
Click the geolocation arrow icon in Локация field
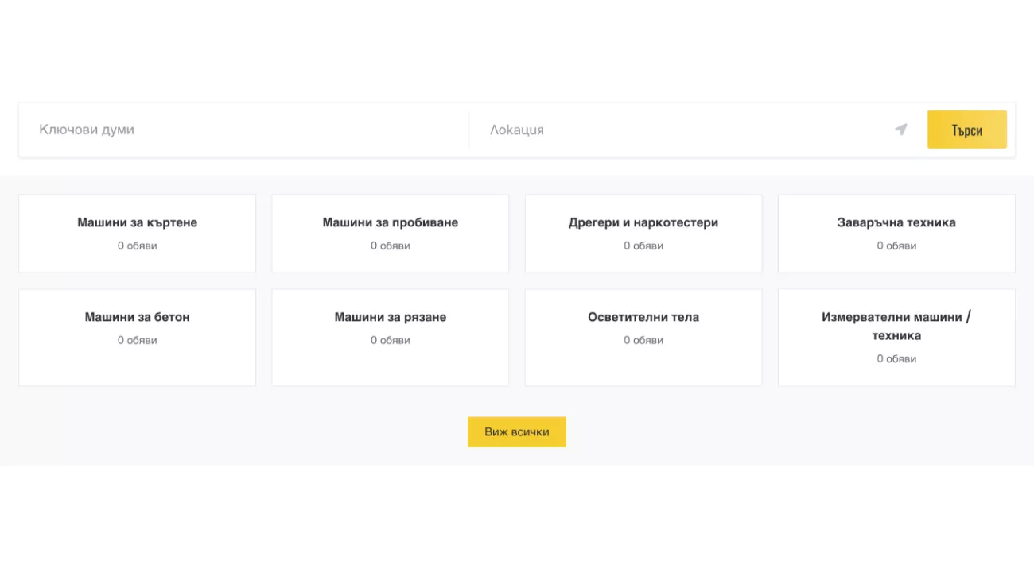click(900, 130)
